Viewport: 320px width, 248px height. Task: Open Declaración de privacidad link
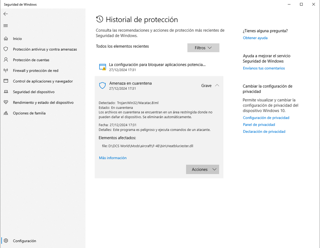pos(264,132)
